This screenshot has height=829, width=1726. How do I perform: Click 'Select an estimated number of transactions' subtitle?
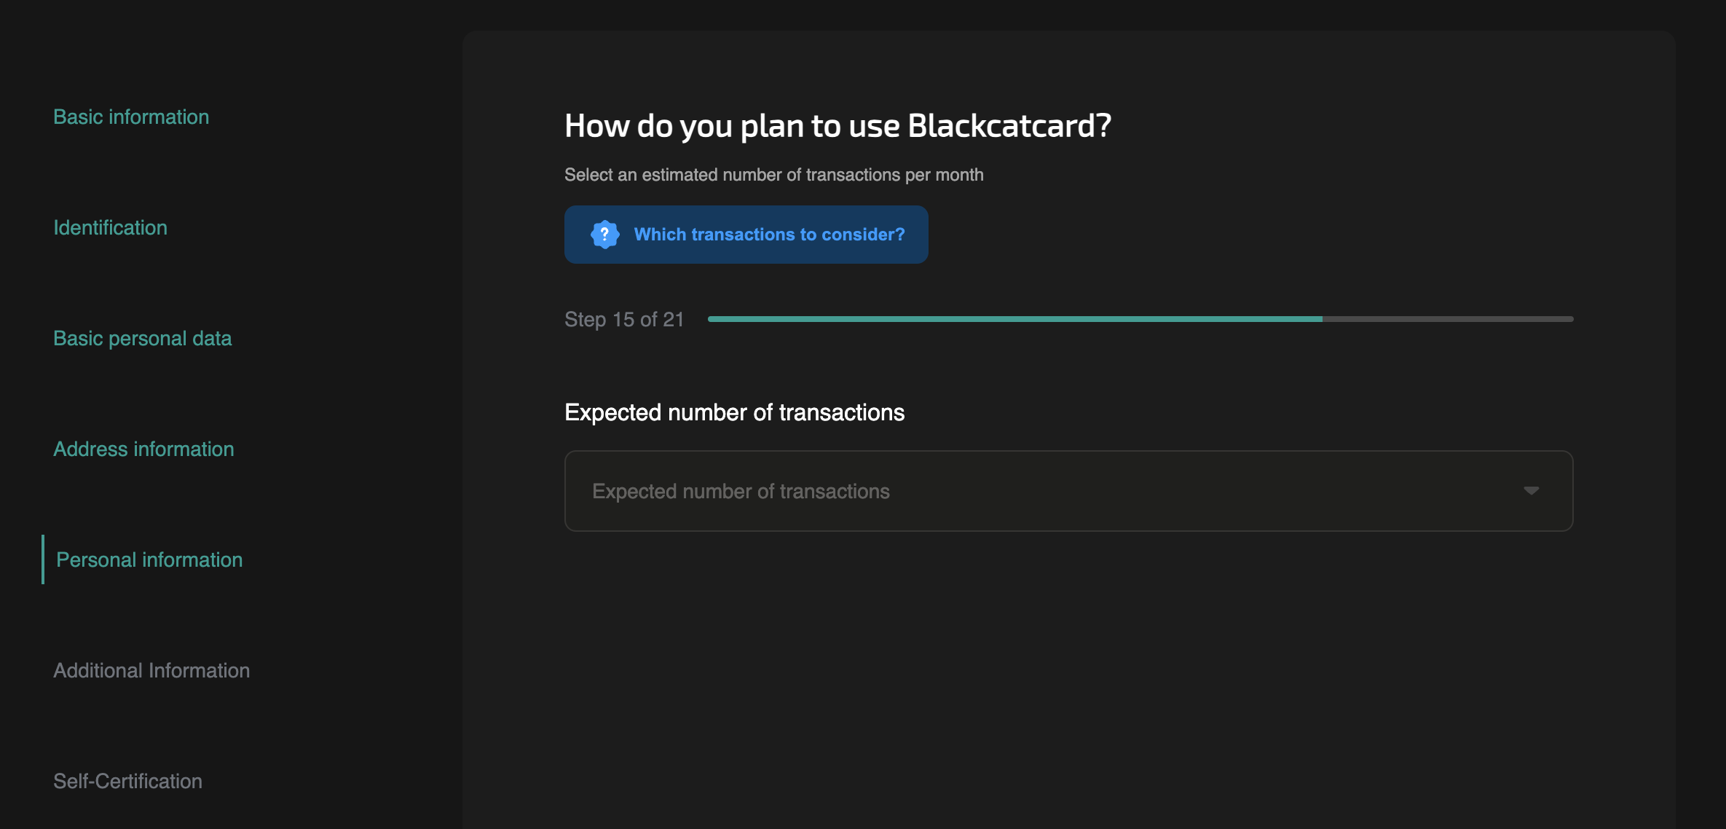pyautogui.click(x=773, y=175)
